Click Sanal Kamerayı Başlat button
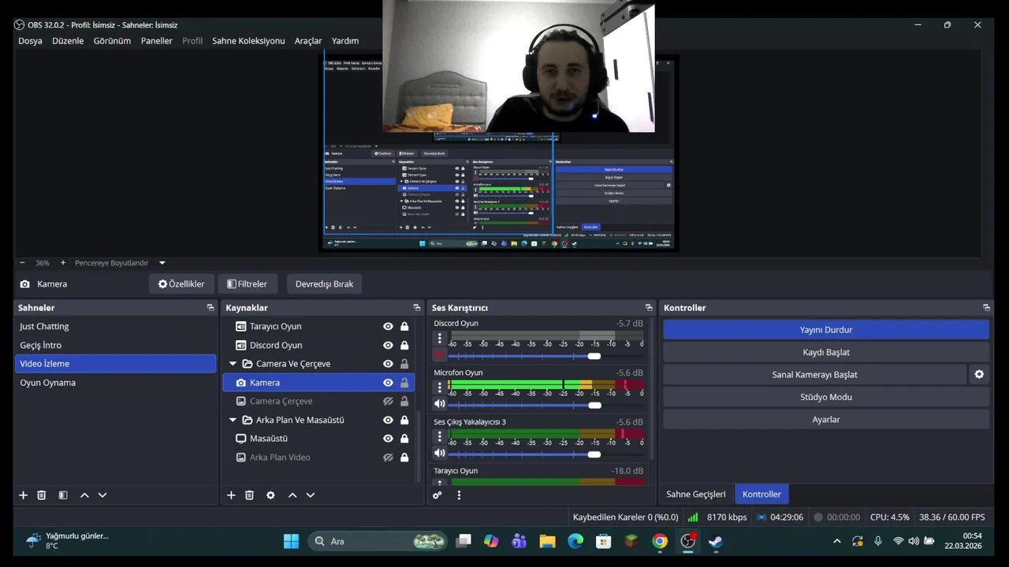The image size is (1009, 567). click(x=814, y=375)
